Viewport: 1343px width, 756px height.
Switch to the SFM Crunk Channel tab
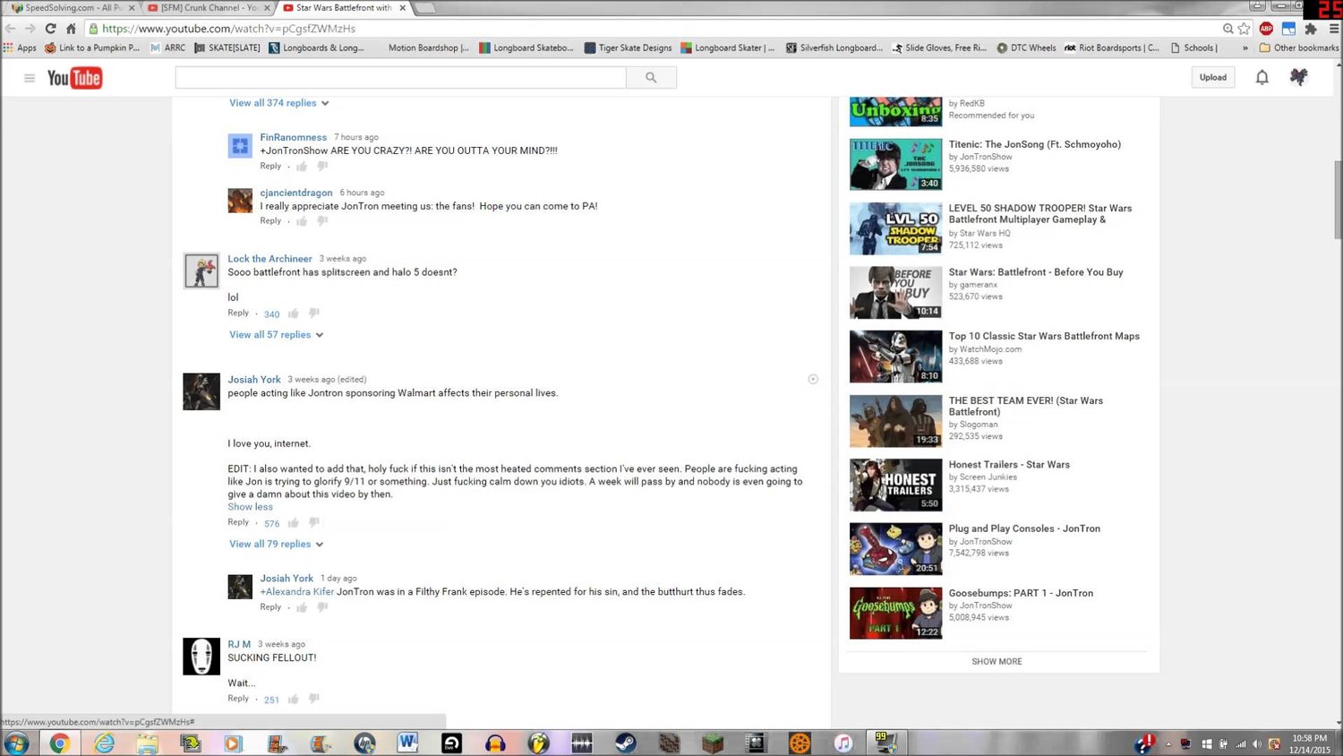pyautogui.click(x=207, y=8)
